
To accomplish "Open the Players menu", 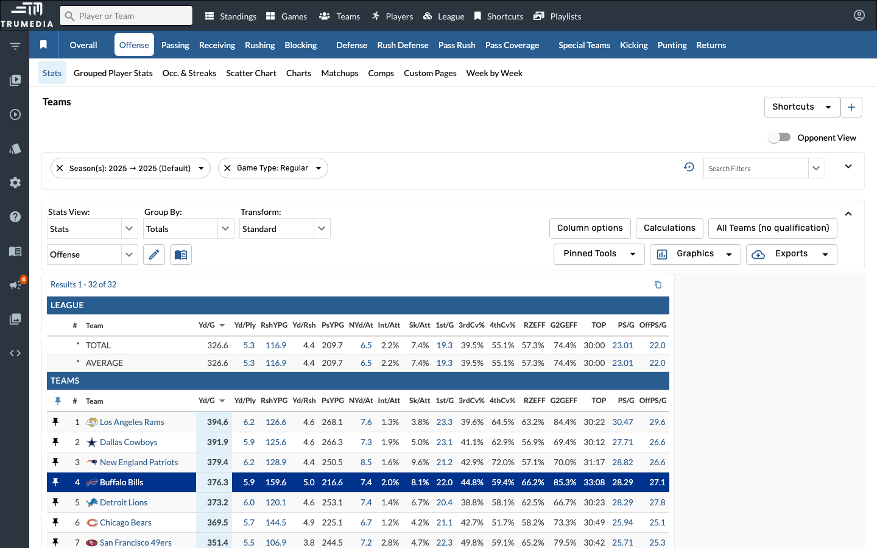I will point(392,16).
